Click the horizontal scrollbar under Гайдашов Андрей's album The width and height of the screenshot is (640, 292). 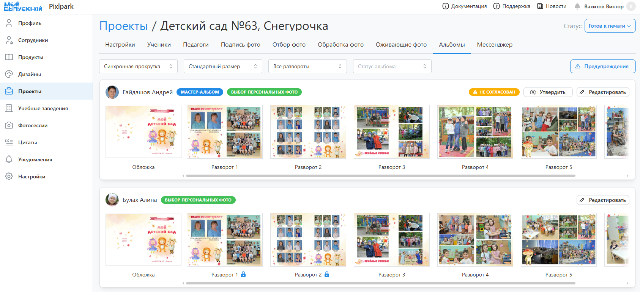pyautogui.click(x=380, y=176)
